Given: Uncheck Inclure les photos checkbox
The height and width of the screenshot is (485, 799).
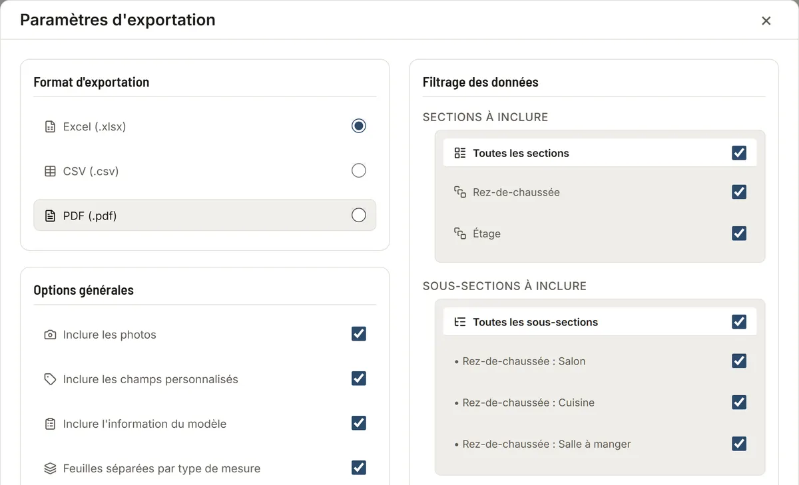Looking at the screenshot, I should point(359,334).
